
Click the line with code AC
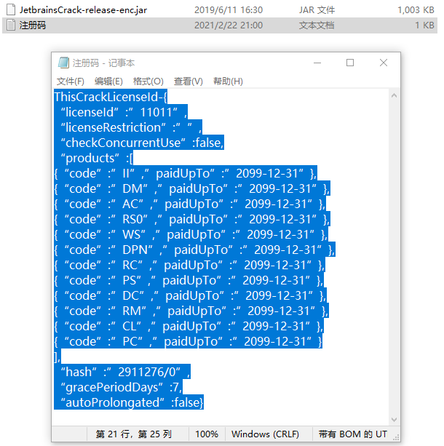click(190, 204)
